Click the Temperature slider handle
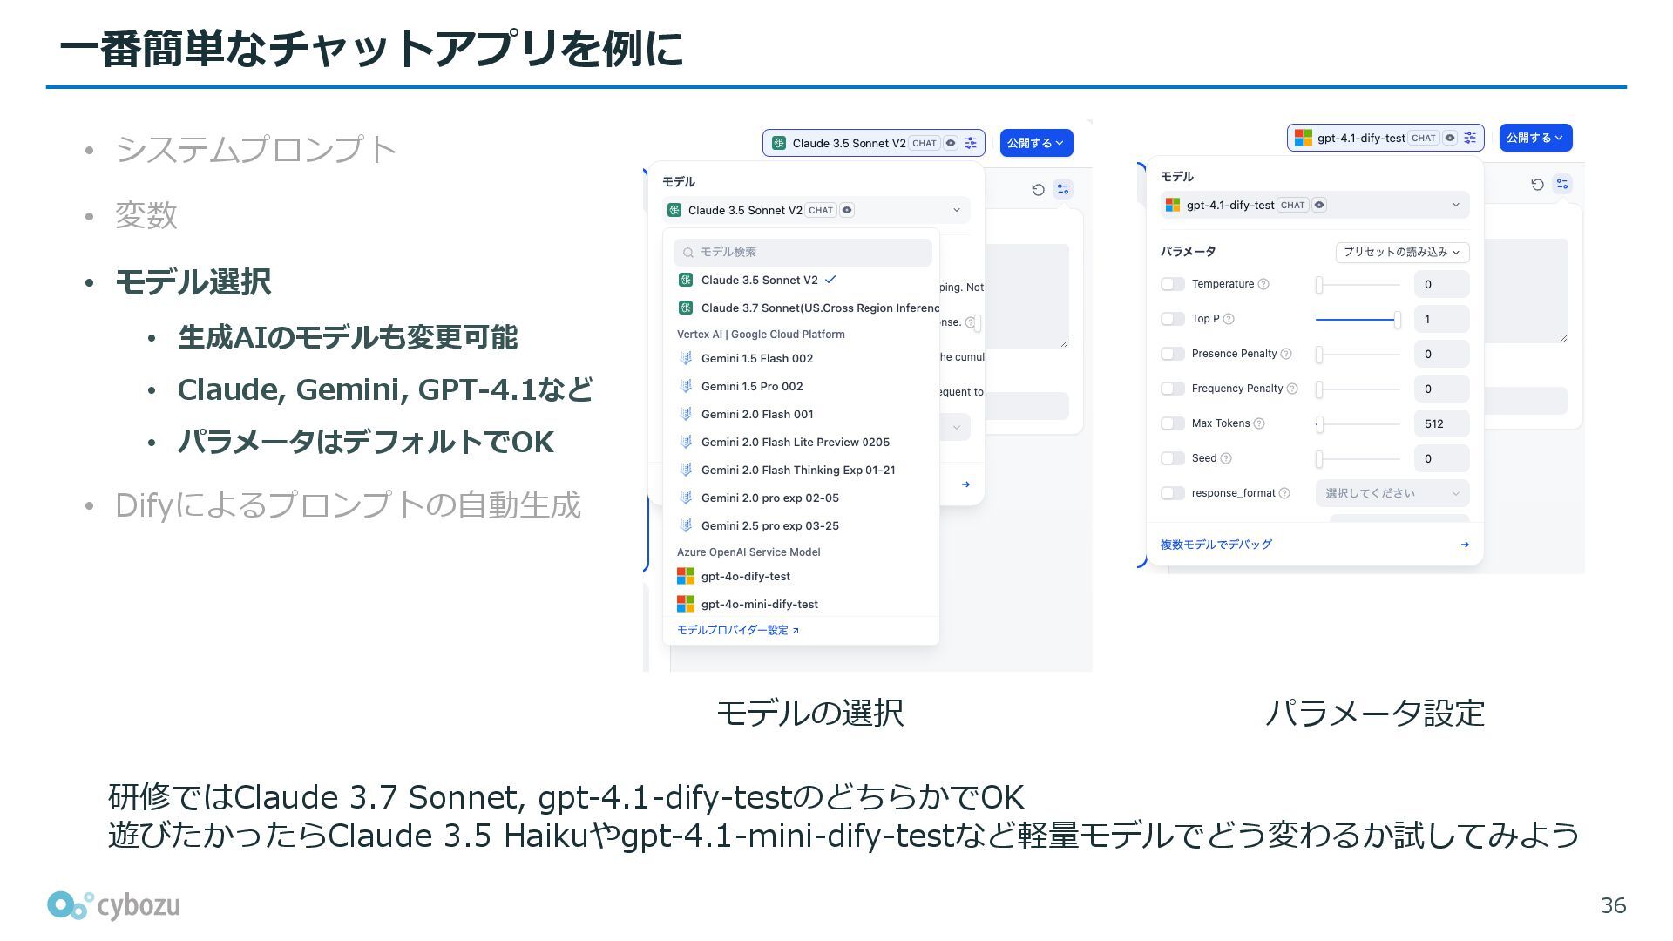Image resolution: width=1673 pixels, height=941 pixels. coord(1319,285)
